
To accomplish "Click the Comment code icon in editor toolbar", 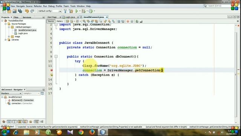I will click(137, 22).
